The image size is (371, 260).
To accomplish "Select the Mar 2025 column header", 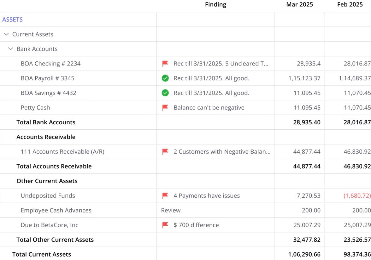I will (299, 4).
